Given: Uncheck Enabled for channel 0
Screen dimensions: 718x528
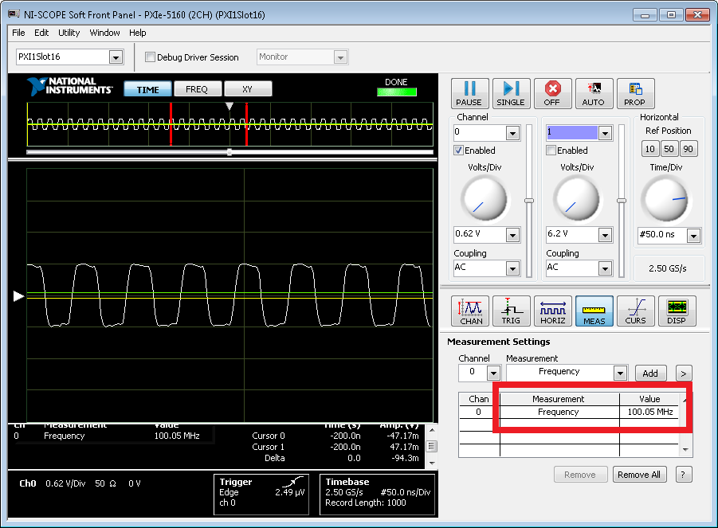Looking at the screenshot, I should pyautogui.click(x=458, y=150).
